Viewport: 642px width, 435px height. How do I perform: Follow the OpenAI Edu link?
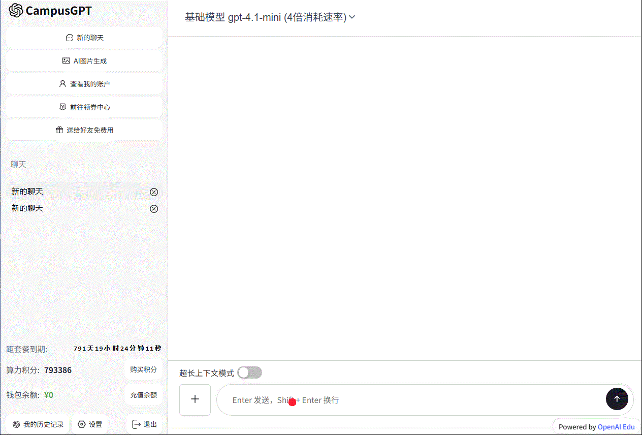click(616, 427)
